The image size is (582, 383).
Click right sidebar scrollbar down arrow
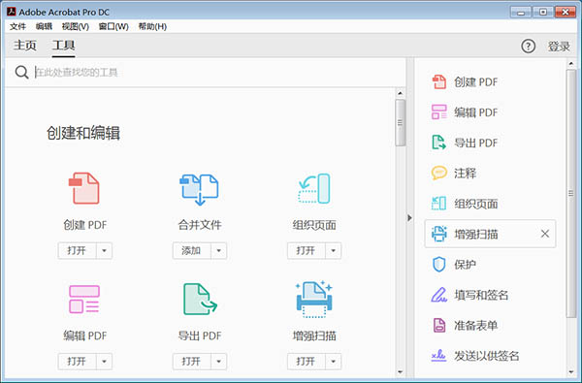(571, 371)
